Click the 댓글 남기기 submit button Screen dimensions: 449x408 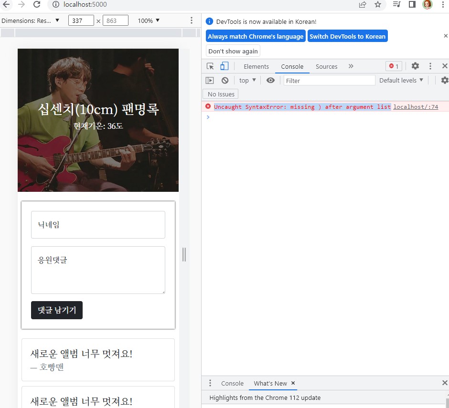coord(57,310)
